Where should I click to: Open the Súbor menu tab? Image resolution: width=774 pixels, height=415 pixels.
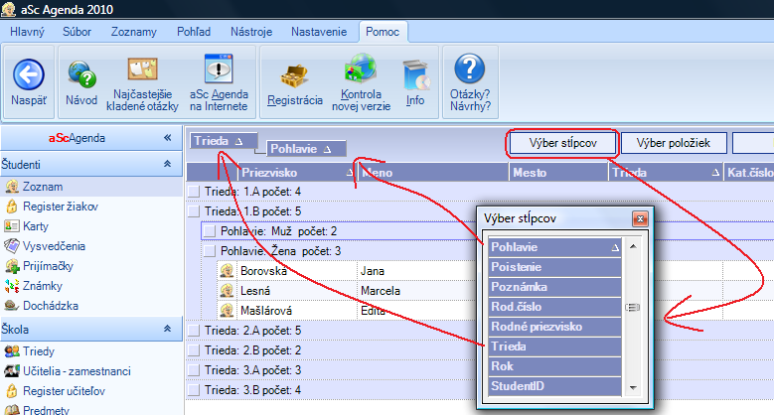77,32
